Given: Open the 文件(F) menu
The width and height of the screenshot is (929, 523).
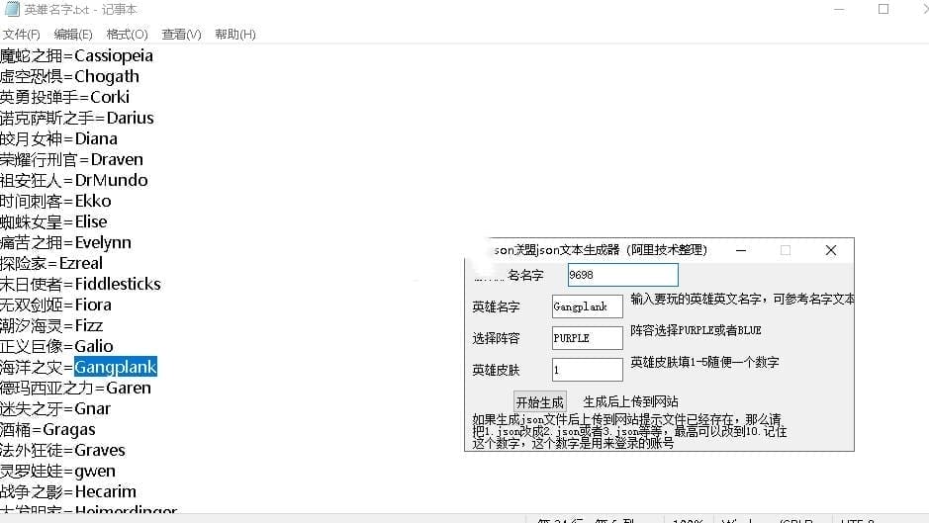Looking at the screenshot, I should pyautogui.click(x=21, y=34).
